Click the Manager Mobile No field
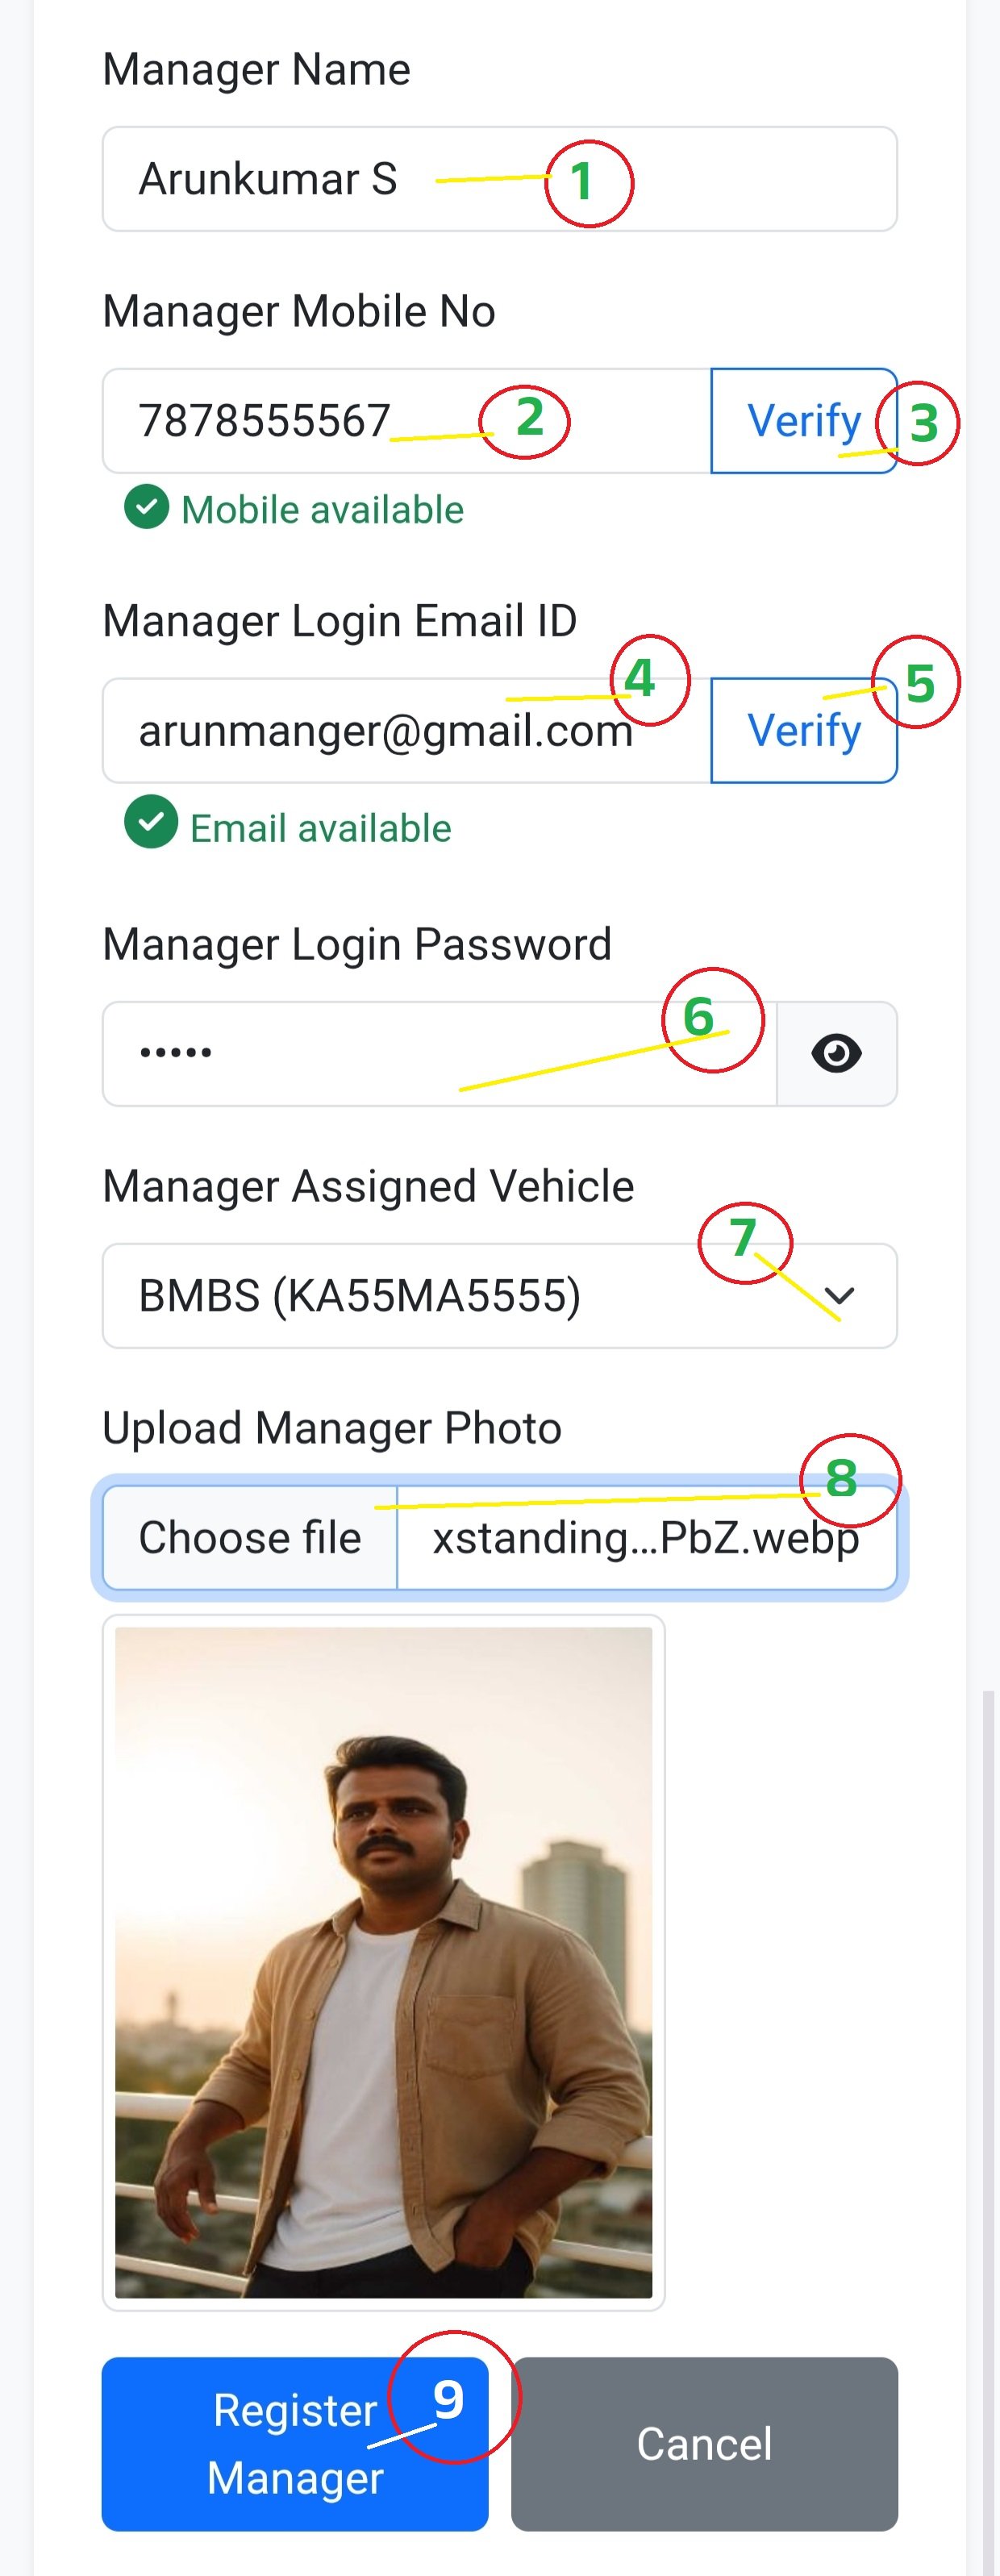This screenshot has width=1000, height=2576. coord(400,421)
